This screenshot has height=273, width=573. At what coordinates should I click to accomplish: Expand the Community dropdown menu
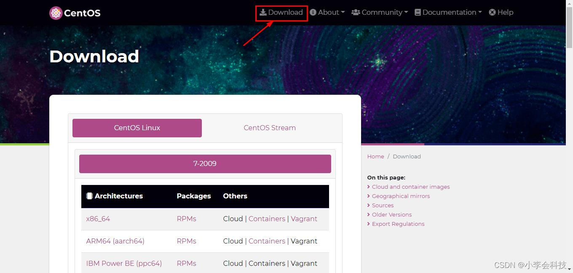pyautogui.click(x=380, y=12)
